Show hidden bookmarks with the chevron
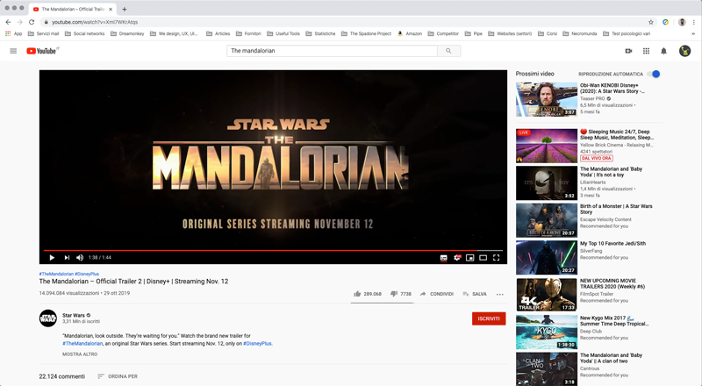 point(693,33)
